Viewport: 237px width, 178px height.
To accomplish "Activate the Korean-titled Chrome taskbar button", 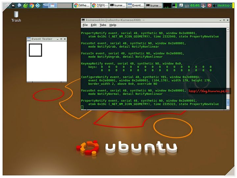I will [100, 6].
